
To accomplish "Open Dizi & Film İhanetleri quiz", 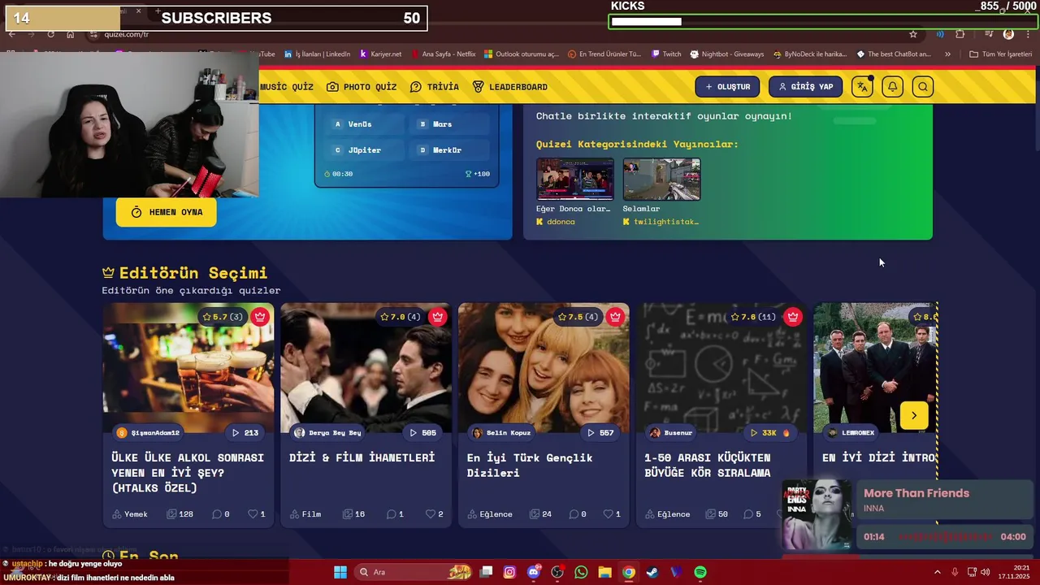I will tap(362, 458).
